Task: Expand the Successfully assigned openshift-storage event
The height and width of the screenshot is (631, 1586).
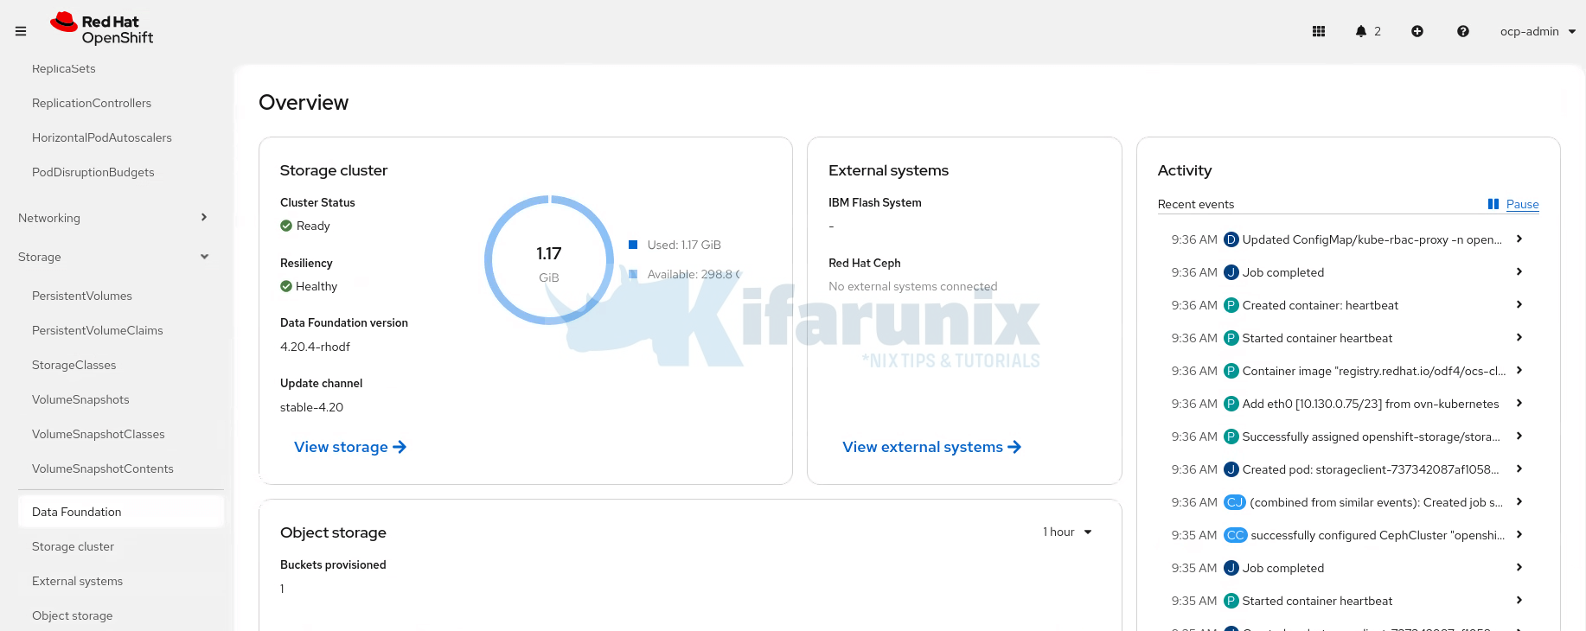Action: (x=1519, y=437)
